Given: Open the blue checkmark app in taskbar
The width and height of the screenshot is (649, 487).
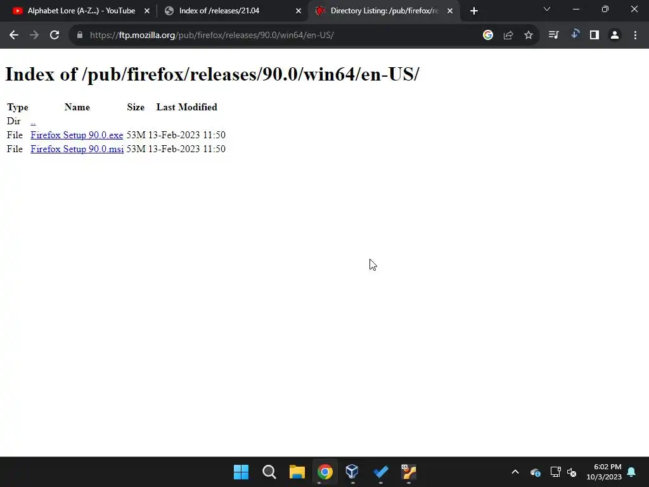Looking at the screenshot, I should [x=380, y=472].
